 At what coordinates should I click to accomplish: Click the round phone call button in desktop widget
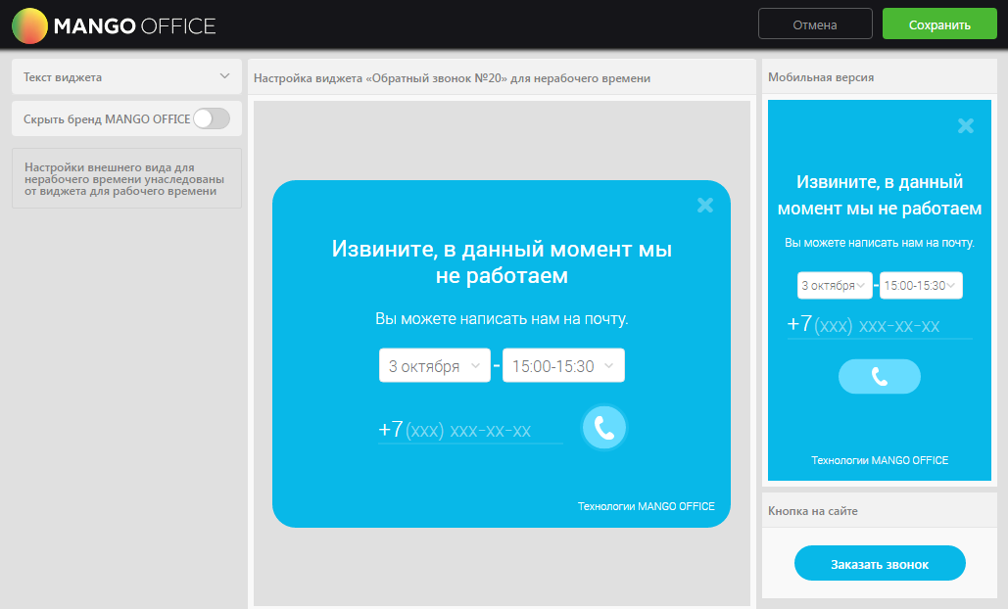pos(603,427)
